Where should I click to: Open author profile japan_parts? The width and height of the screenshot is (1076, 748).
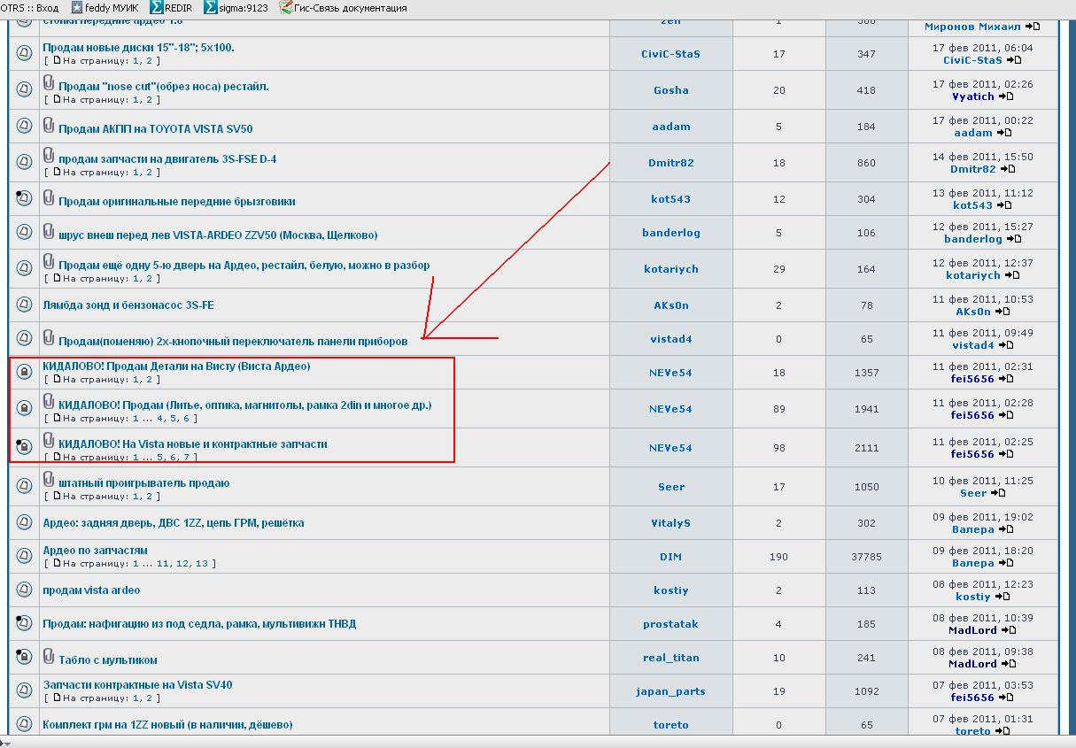click(670, 691)
